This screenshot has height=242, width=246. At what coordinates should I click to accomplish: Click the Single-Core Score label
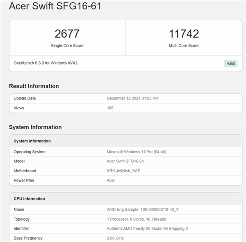coord(67,46)
